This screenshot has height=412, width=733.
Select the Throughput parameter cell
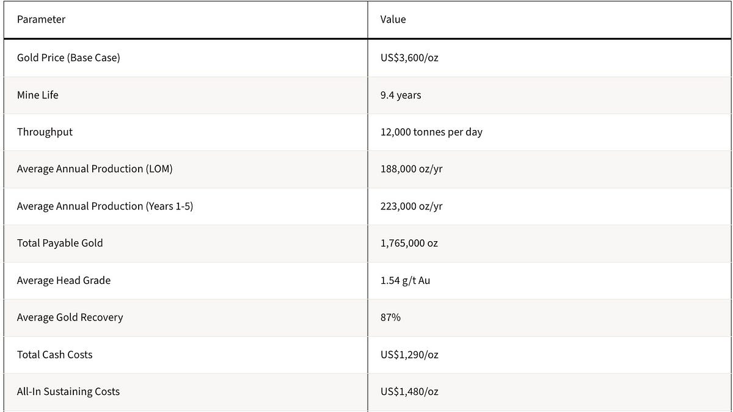[x=186, y=132]
